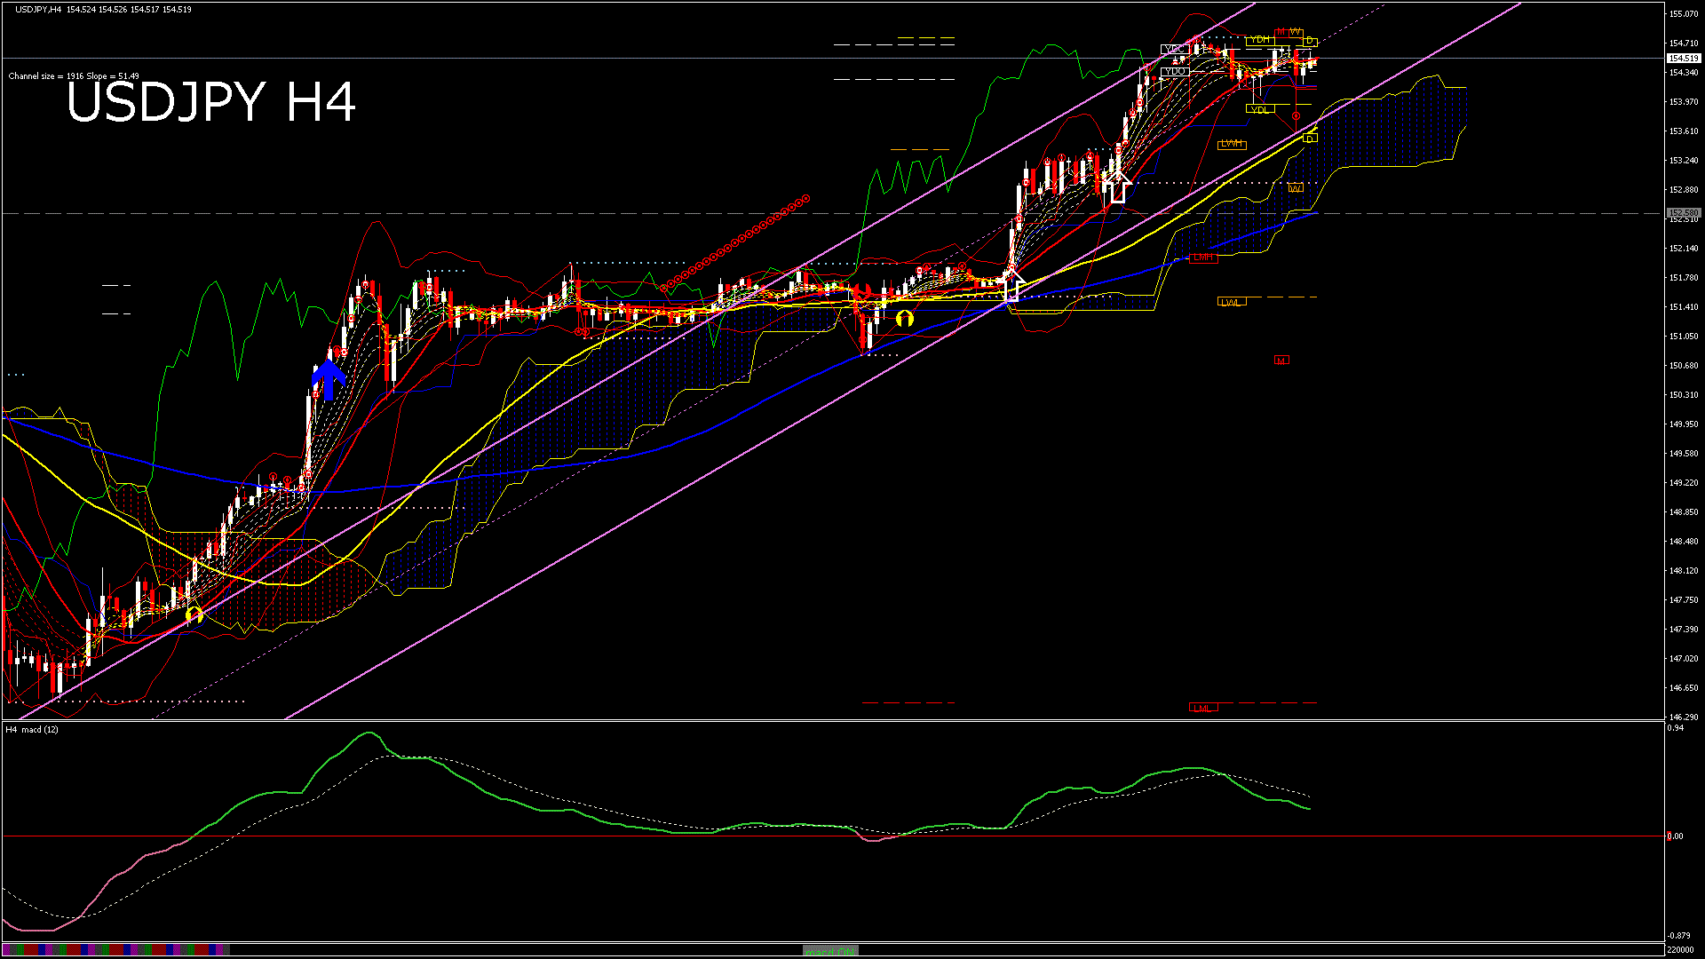The image size is (1705, 959).
Task: Click the blue up arrow signal
Action: pyautogui.click(x=329, y=380)
